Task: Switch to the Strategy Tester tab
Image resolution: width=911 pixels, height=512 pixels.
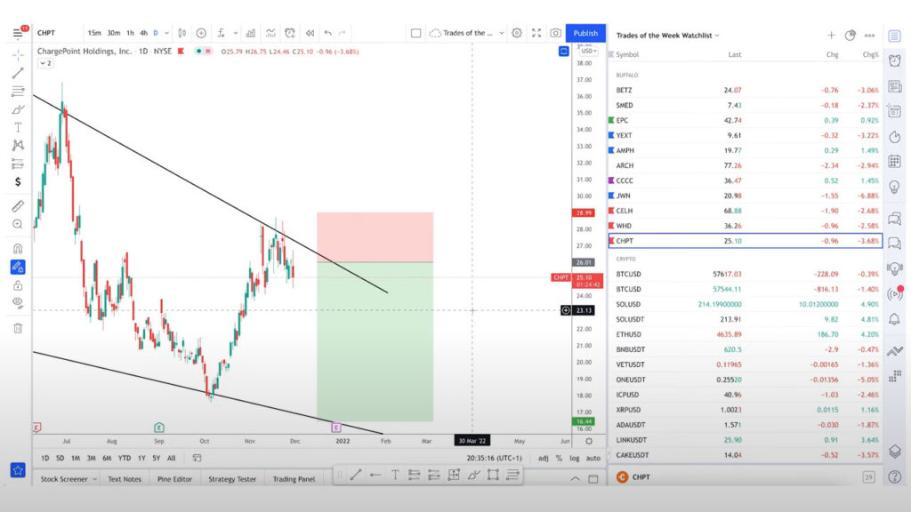Action: (x=232, y=479)
